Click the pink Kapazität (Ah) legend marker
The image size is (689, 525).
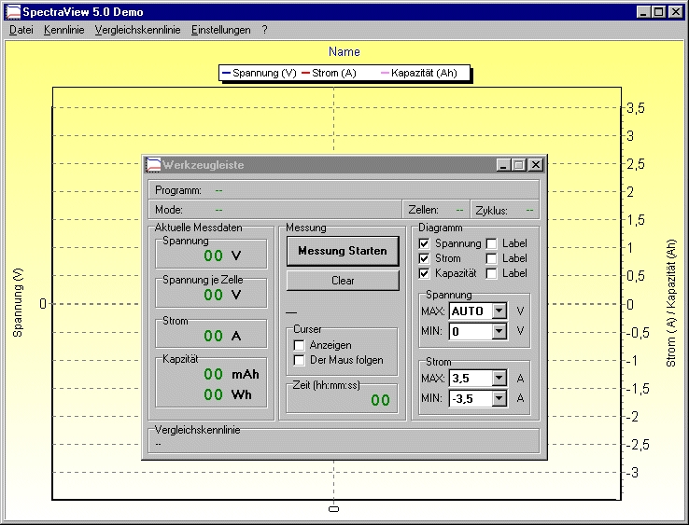point(385,73)
